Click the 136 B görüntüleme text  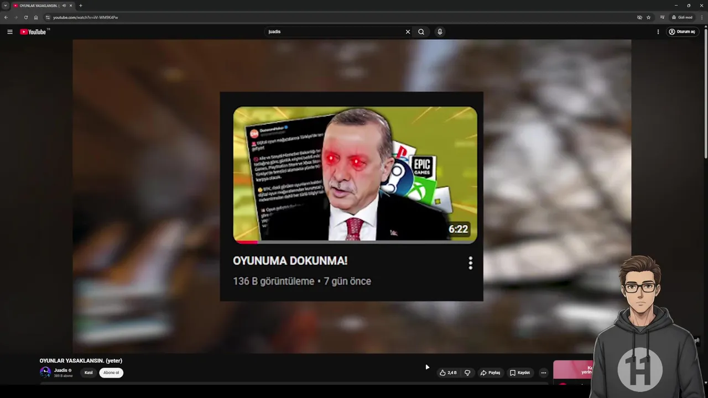coord(273,281)
